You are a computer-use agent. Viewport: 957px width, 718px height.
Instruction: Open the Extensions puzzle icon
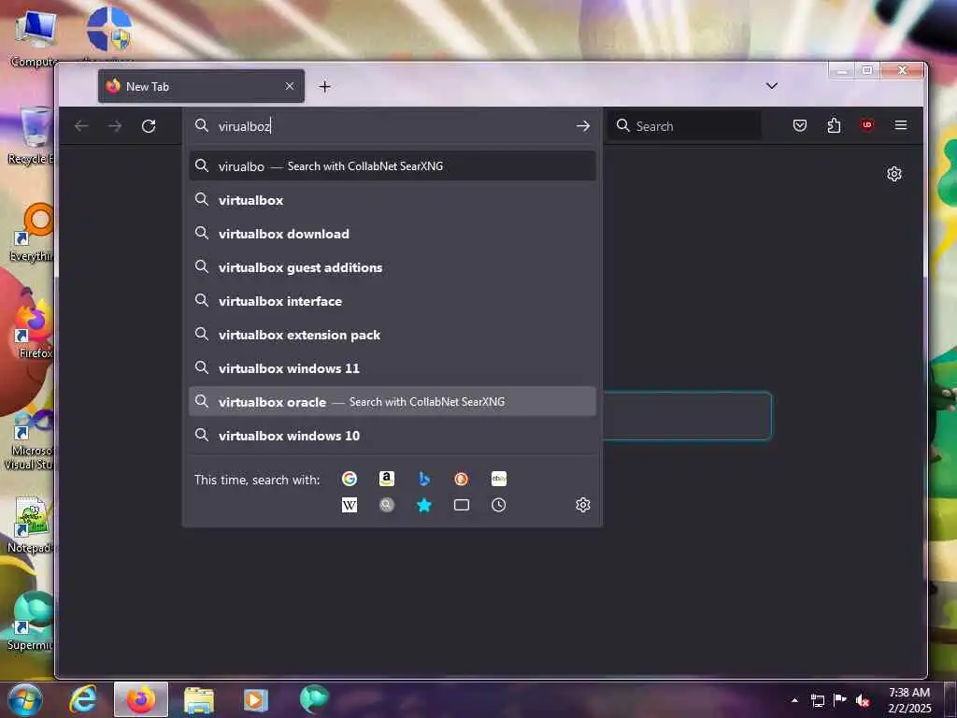coord(834,126)
